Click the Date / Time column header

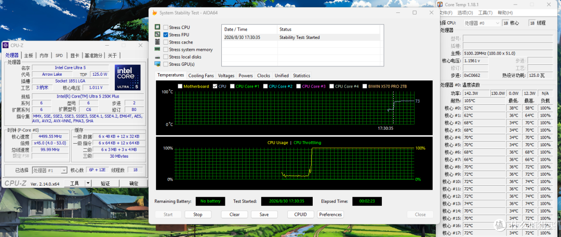tap(249, 30)
